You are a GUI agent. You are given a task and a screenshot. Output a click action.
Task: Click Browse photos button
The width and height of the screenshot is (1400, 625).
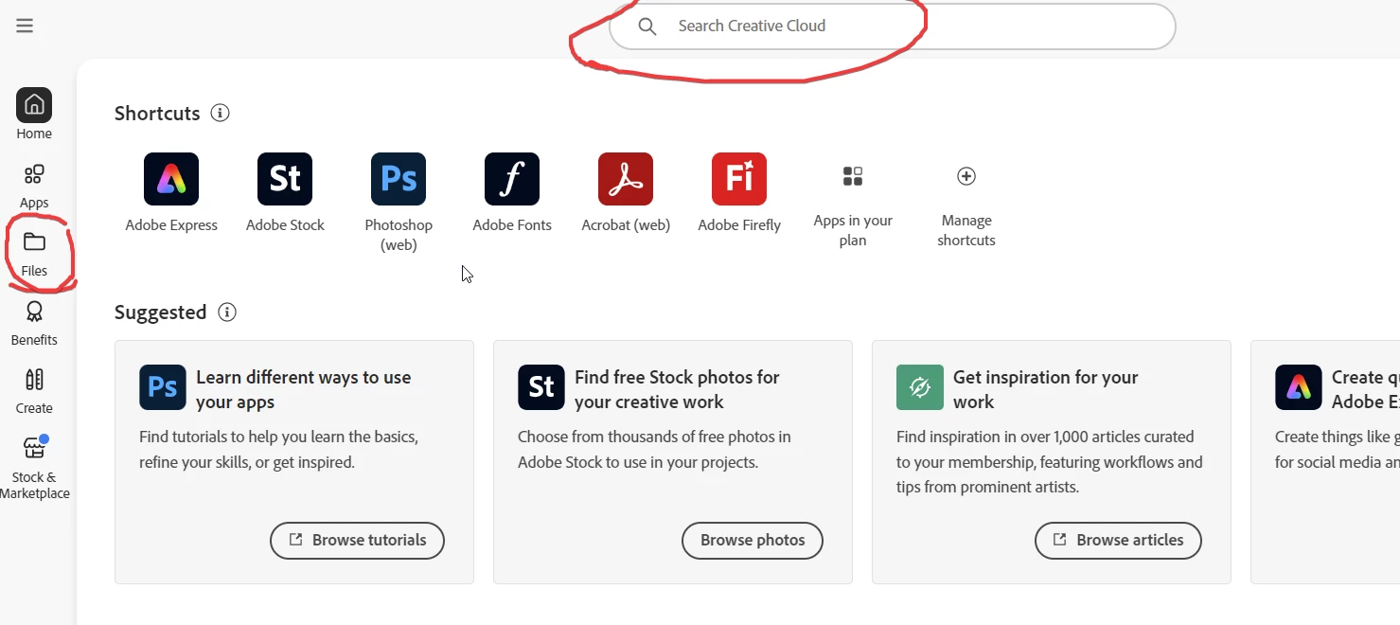click(x=753, y=541)
